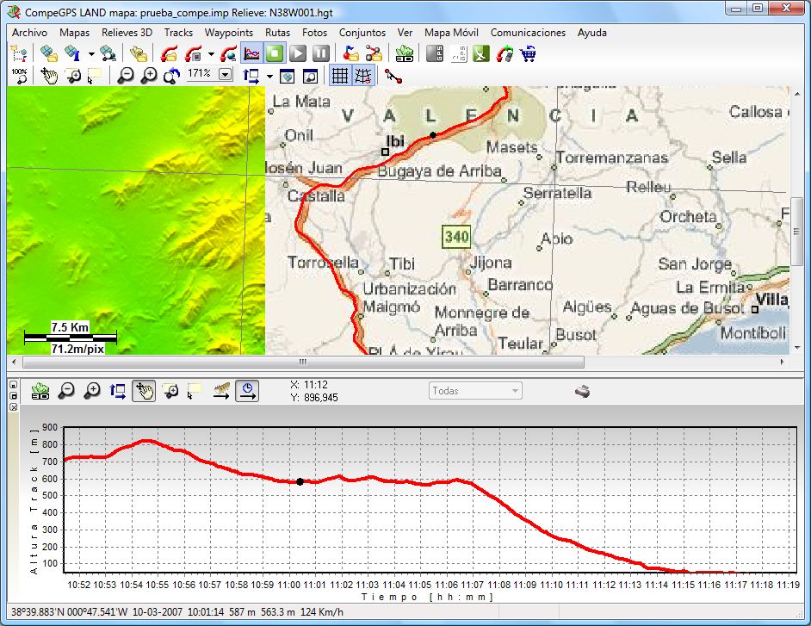Select the distance measurement tool
This screenshot has width=811, height=626.
pos(393,76)
